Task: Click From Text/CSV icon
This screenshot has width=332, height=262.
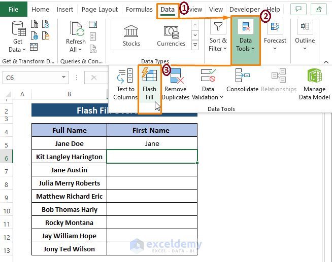Action: point(35,24)
